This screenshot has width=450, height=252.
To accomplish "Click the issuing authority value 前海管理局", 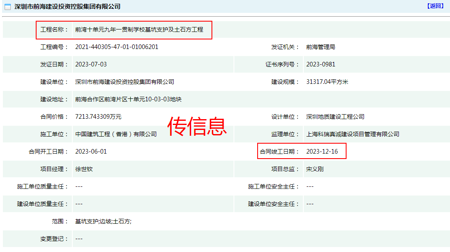I will tap(321, 47).
